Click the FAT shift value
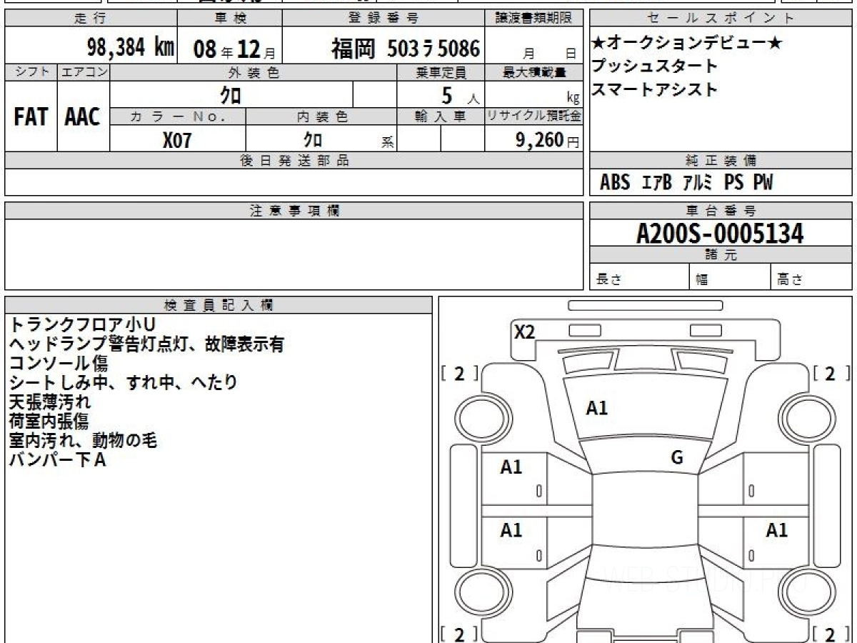Screen dimensions: 857x643 pos(31,118)
